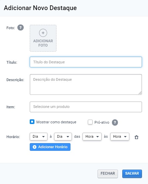Click the help icon beside Pró-ativo

coord(115,122)
